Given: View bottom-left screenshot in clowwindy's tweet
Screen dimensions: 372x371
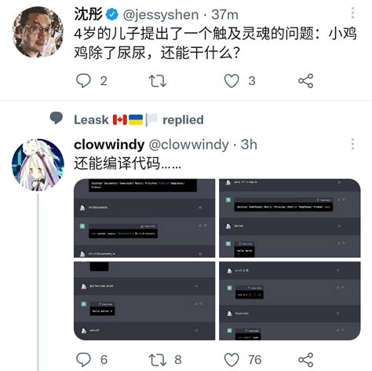Looking at the screenshot, I should (x=144, y=301).
